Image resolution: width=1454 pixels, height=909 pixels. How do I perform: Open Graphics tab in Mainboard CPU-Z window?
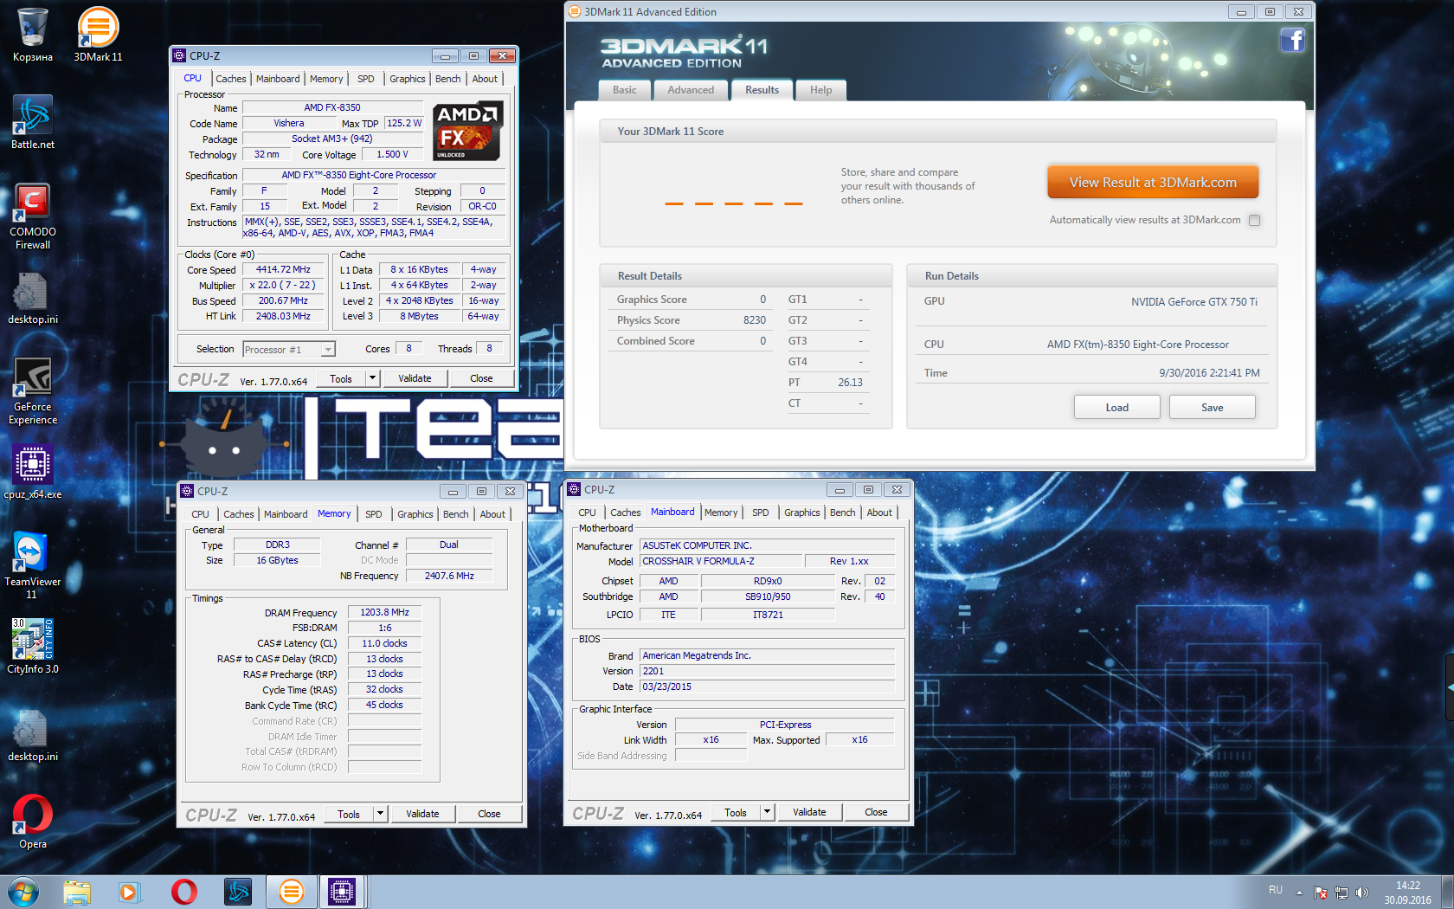[x=802, y=513]
